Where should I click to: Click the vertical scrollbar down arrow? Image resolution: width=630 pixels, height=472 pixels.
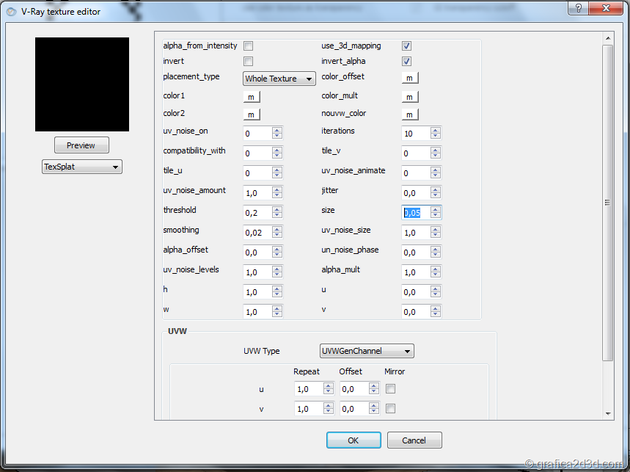tap(608, 414)
